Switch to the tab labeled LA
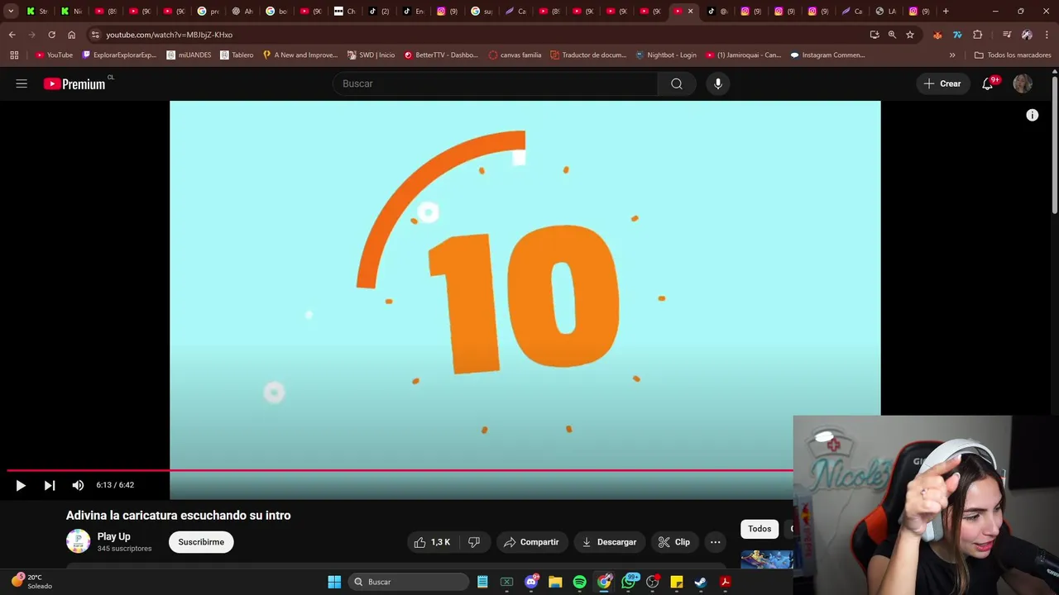Image resolution: width=1059 pixels, height=595 pixels. pyautogui.click(x=886, y=12)
